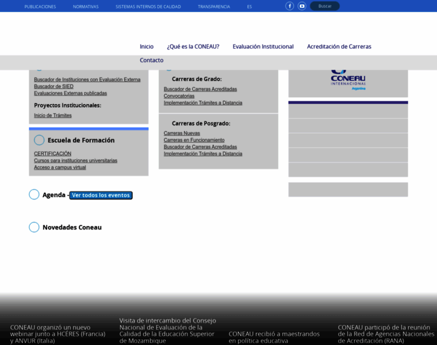Open news about webinar with HCÉRES and ANVUR
This screenshot has width=437, height=345.
(x=57, y=334)
